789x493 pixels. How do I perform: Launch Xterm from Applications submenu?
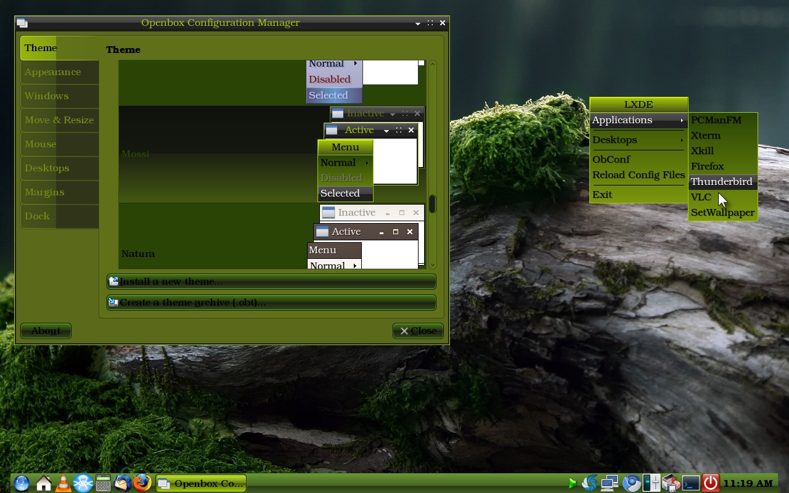[722, 136]
